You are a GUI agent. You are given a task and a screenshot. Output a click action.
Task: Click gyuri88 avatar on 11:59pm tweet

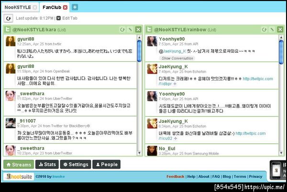[x=11, y=68]
